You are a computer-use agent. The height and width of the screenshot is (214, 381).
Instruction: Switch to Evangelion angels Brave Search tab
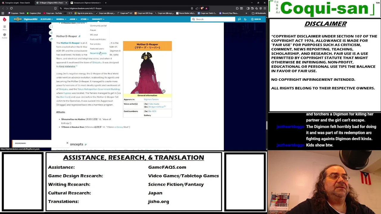[x=17, y=3]
